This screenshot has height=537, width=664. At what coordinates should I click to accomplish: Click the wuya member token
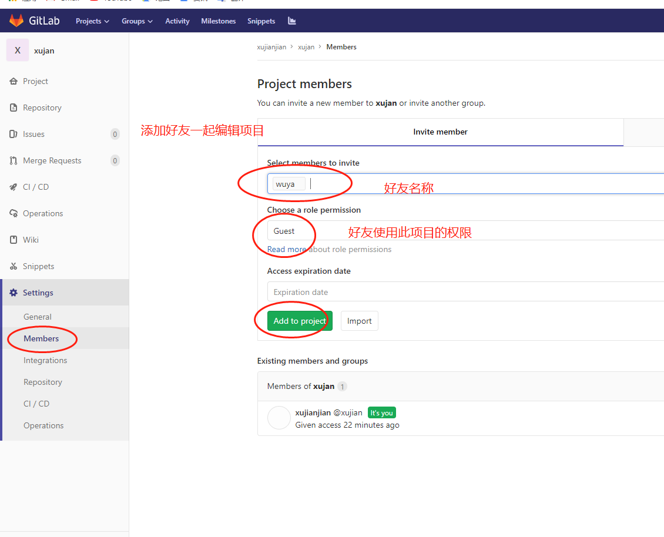tap(289, 184)
